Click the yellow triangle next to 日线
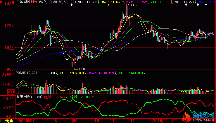This screenshot has width=216, height=123. (11, 120)
